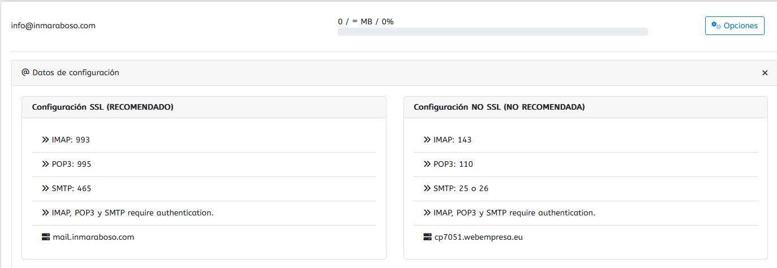The height and width of the screenshot is (268, 777).
Task: Click the gears icon inside Opciones
Action: coord(716,25)
